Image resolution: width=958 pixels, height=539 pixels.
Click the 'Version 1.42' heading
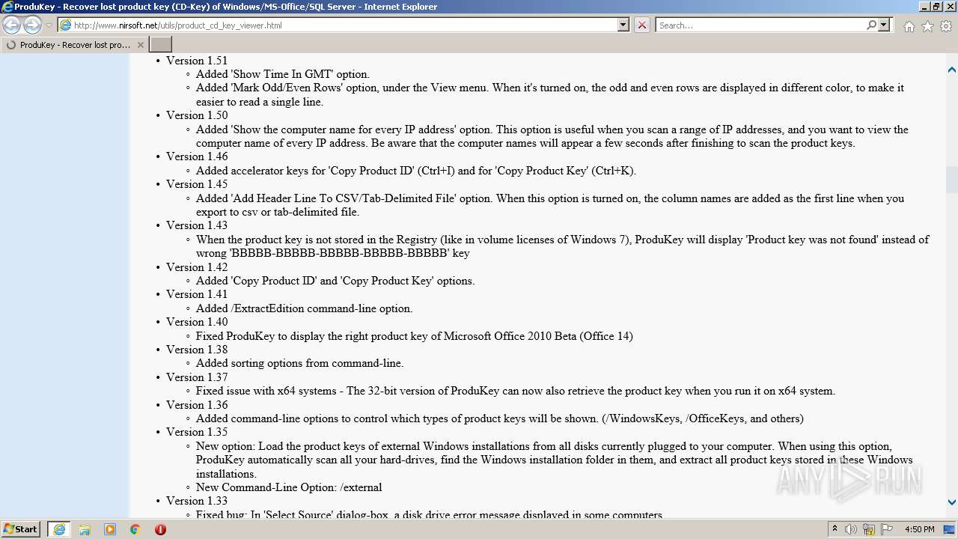pyautogui.click(x=197, y=267)
